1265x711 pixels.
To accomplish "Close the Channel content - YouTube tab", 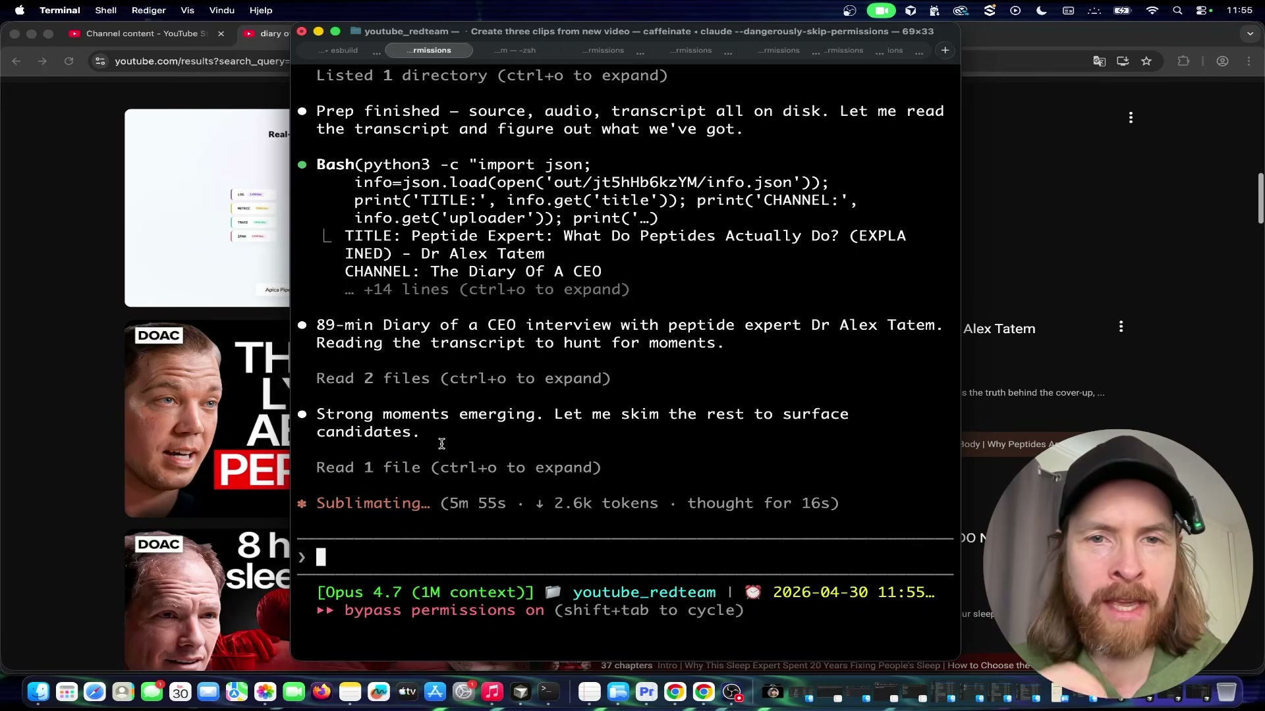I will (221, 34).
